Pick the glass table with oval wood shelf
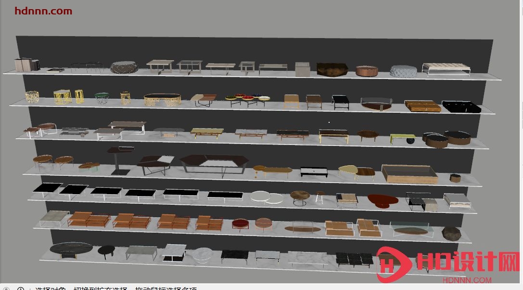The image size is (523, 290). pos(411,229)
